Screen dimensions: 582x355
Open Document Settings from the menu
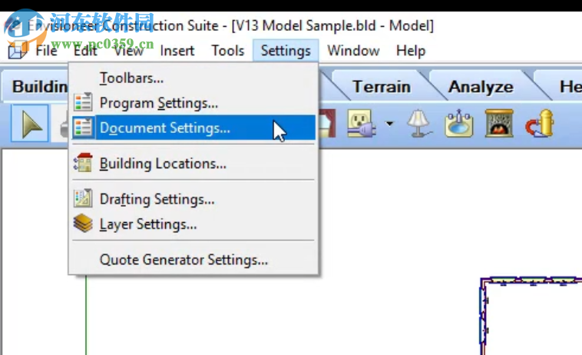pyautogui.click(x=164, y=128)
